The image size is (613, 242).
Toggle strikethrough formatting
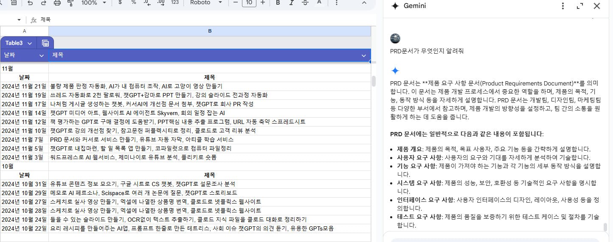click(x=305, y=3)
